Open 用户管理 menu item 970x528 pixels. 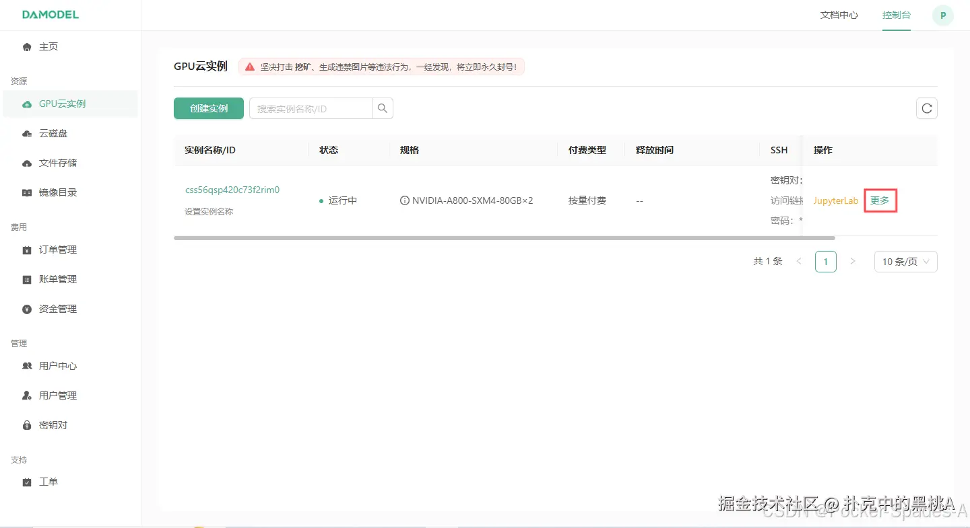click(x=70, y=396)
